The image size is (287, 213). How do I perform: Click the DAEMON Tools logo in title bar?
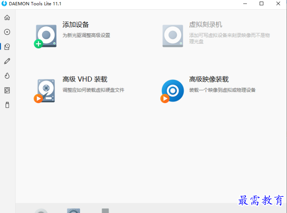(4, 4)
